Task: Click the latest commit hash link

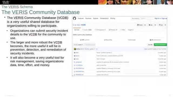Action: (x=155, y=49)
